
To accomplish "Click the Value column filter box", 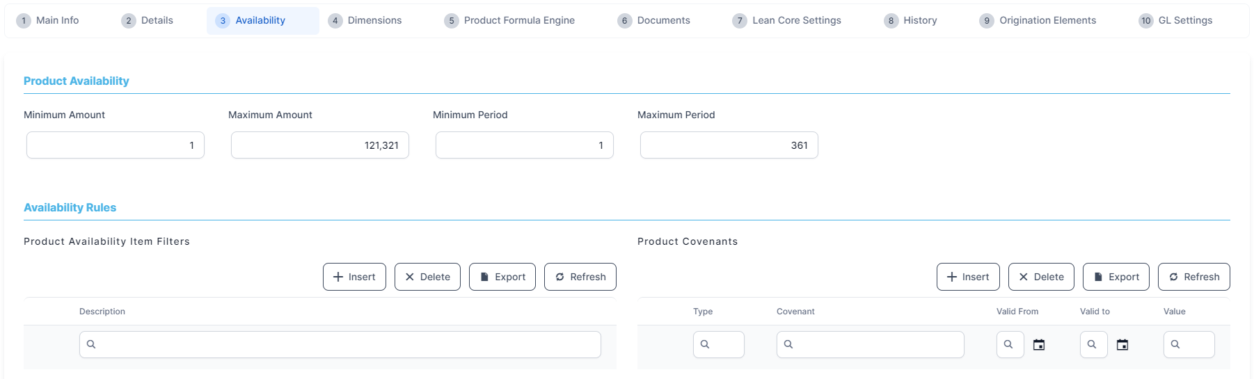I will tap(1189, 345).
